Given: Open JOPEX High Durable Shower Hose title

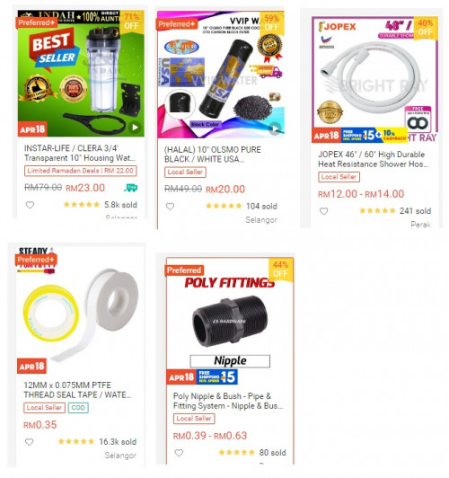Looking at the screenshot, I should pos(374,159).
